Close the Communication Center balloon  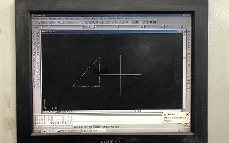coord(187,114)
